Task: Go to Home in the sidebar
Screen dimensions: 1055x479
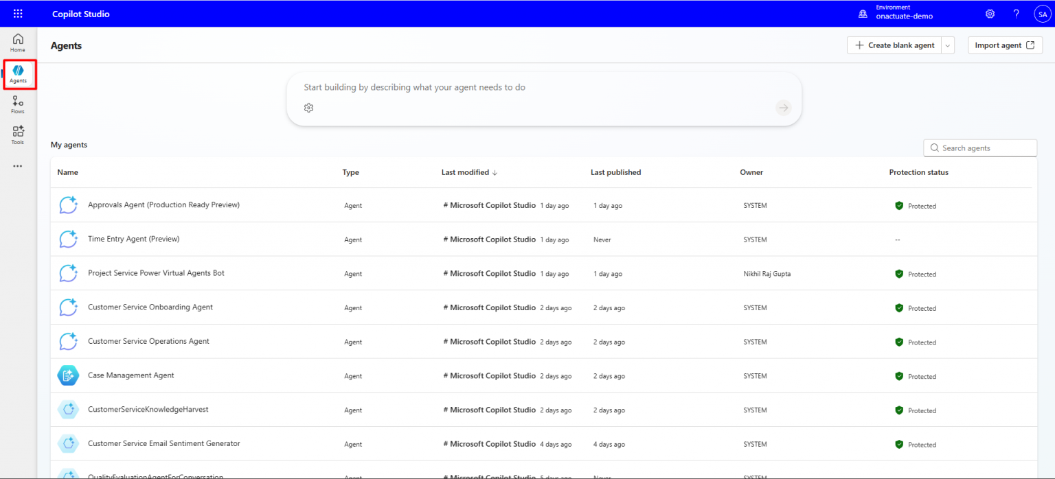Action: coord(18,43)
